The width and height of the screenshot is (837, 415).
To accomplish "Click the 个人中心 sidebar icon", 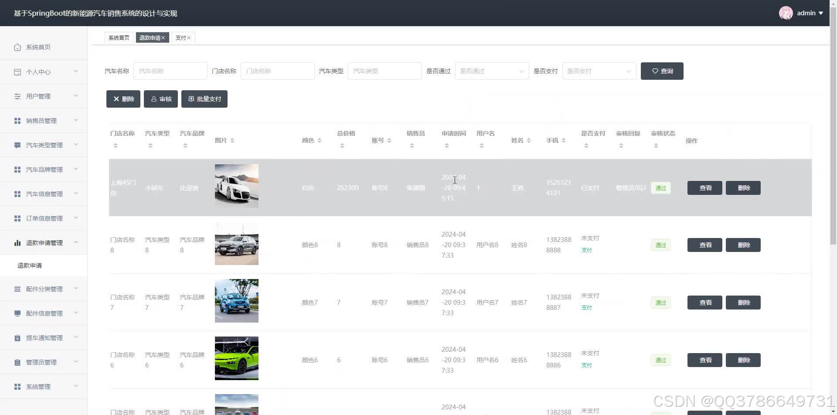I will coord(17,72).
